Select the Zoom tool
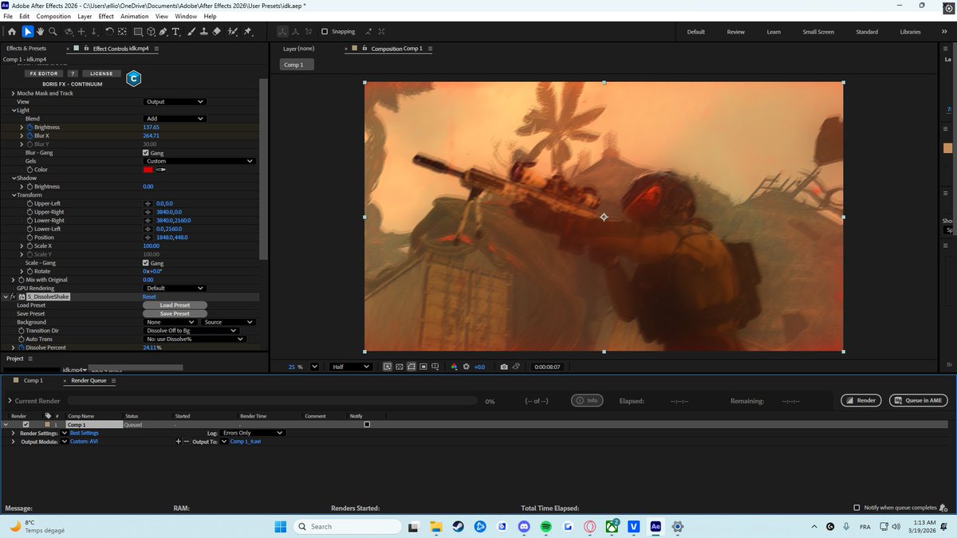The height and width of the screenshot is (538, 957). pos(53,32)
